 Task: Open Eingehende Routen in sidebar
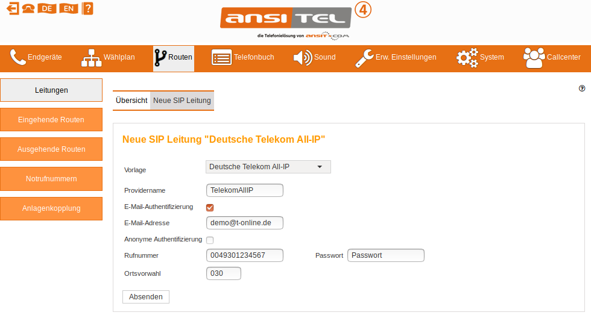[51, 120]
